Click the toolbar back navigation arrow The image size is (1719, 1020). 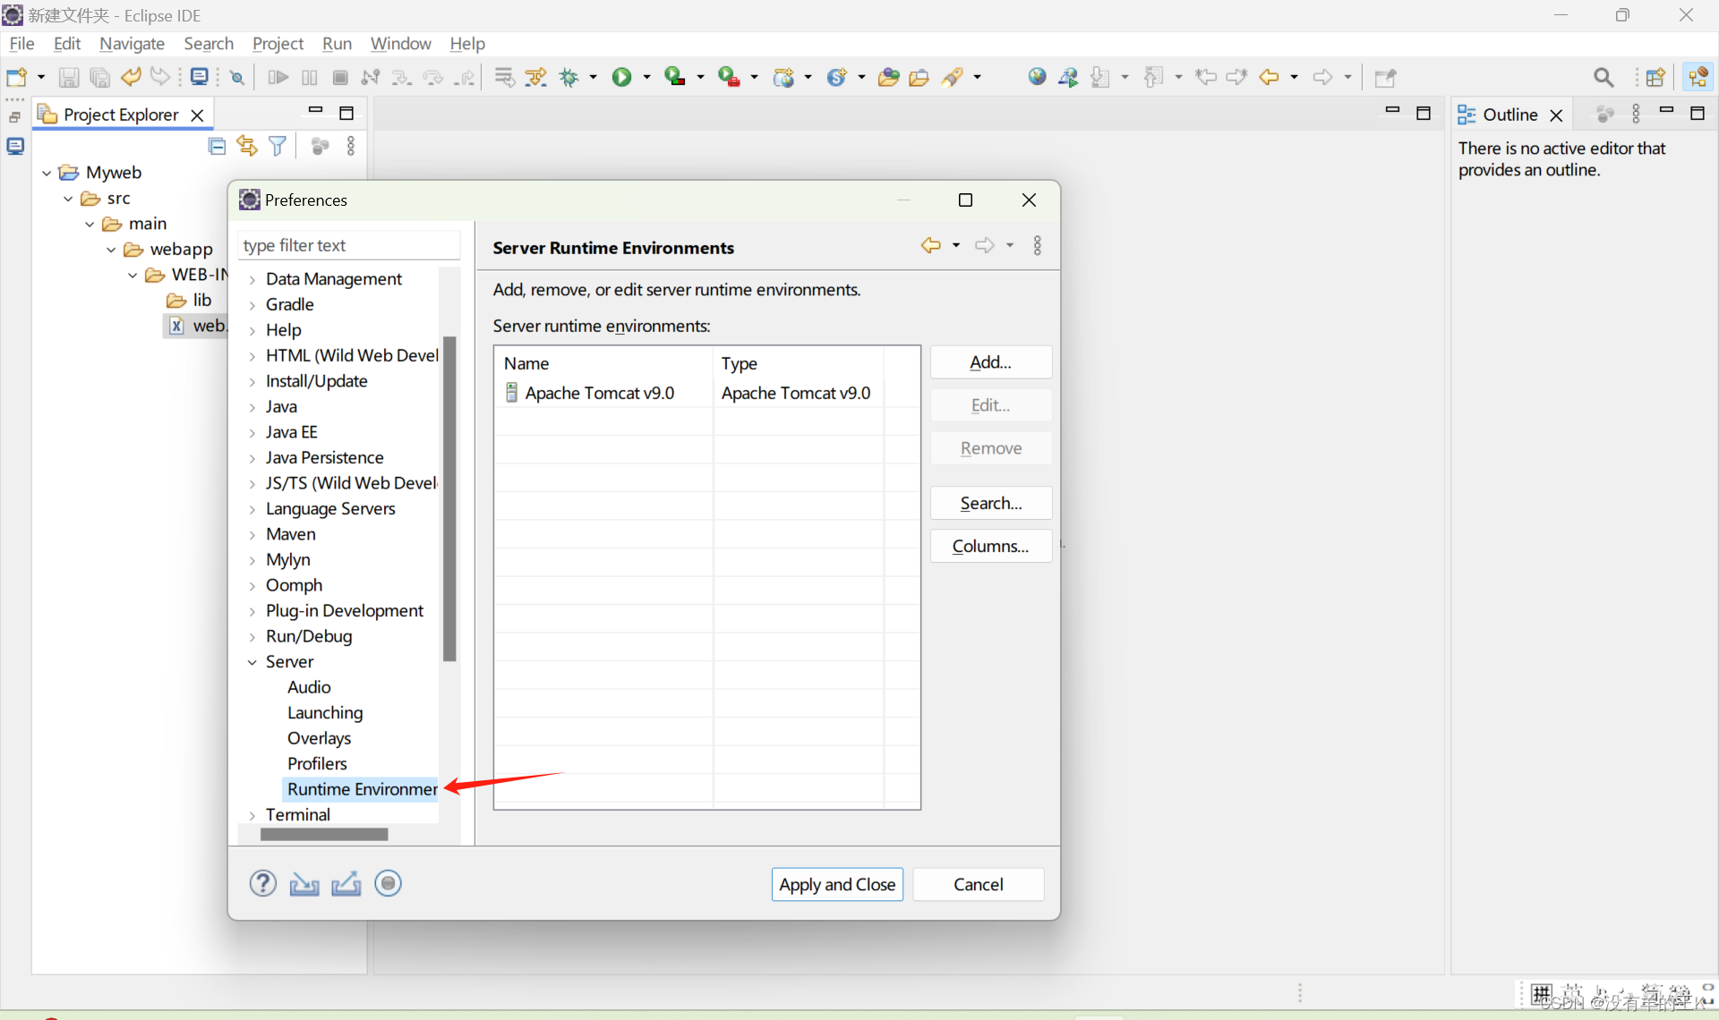click(x=1269, y=78)
